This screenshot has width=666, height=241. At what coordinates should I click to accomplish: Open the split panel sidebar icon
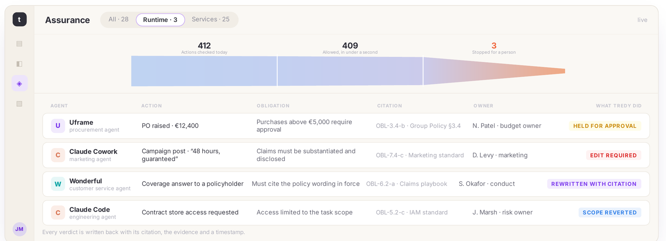pyautogui.click(x=20, y=63)
